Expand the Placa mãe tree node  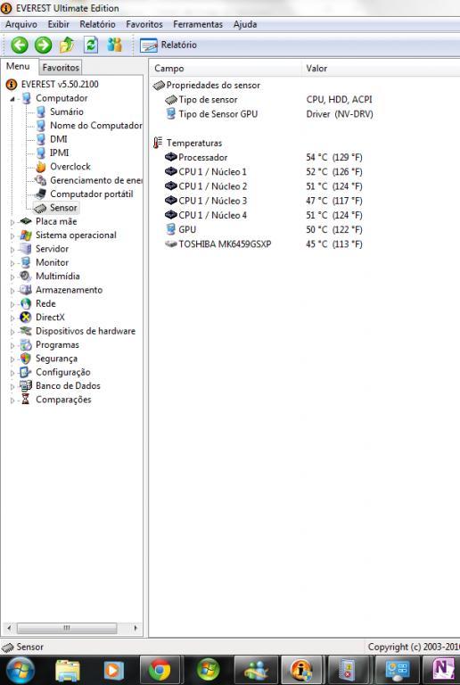click(12, 222)
